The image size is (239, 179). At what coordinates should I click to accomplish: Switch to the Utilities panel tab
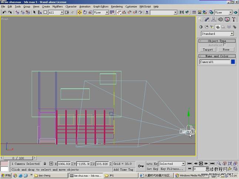coord(234,20)
